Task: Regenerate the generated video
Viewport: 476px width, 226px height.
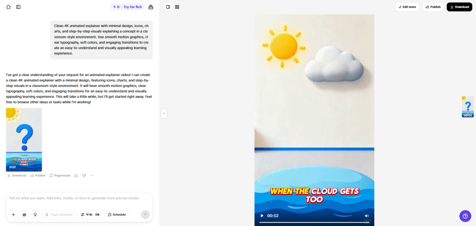Action: [x=60, y=175]
